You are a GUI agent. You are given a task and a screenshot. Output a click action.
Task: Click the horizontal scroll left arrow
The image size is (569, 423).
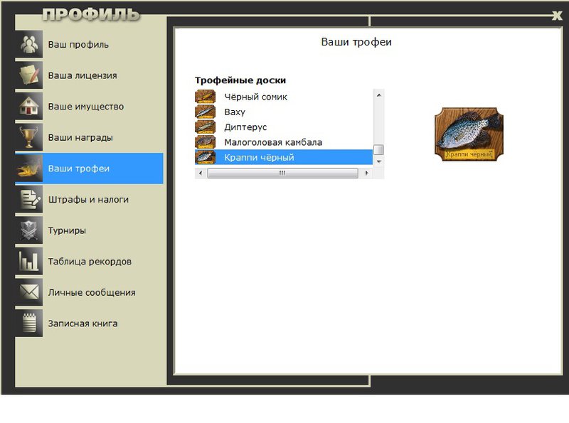tap(201, 173)
